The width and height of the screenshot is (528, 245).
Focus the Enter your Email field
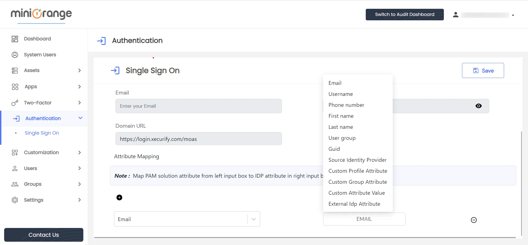click(x=199, y=106)
